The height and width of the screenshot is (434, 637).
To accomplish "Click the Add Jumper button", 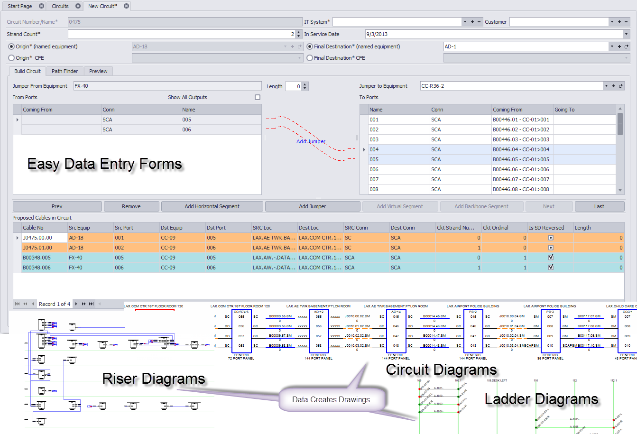I will tap(313, 206).
